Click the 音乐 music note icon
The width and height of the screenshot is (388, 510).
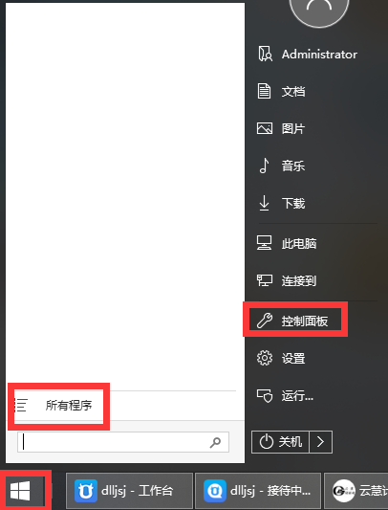pos(264,166)
